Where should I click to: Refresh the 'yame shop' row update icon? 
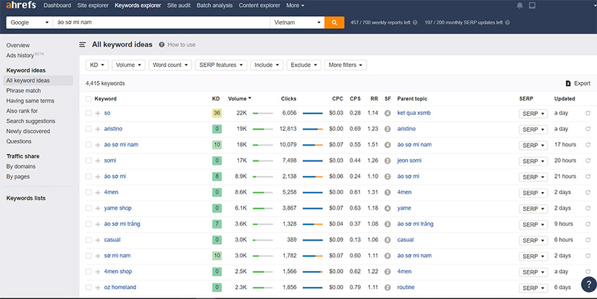tap(588, 208)
